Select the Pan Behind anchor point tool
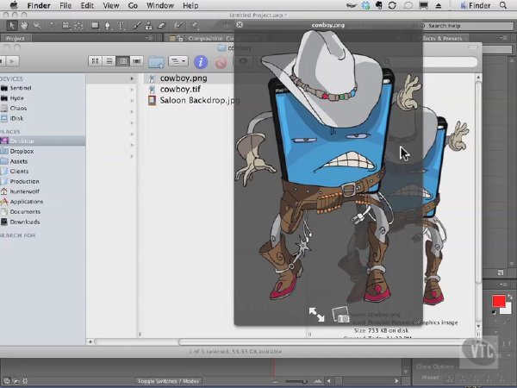The height and width of the screenshot is (388, 517). click(78, 25)
